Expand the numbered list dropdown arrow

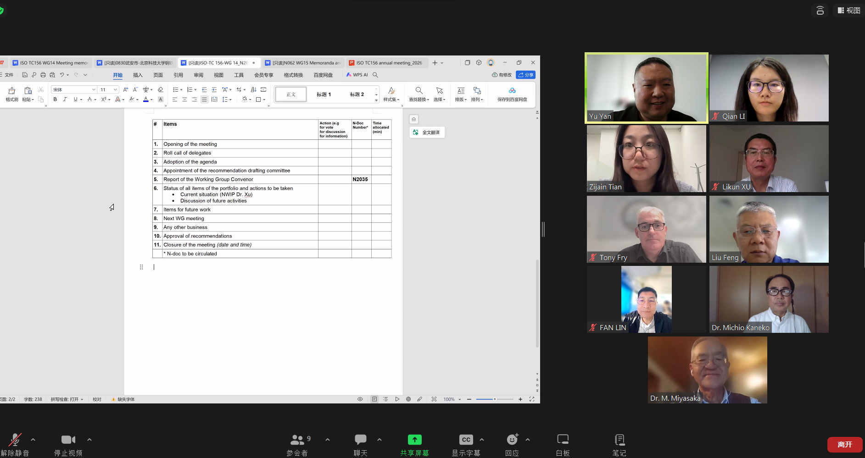(x=195, y=90)
